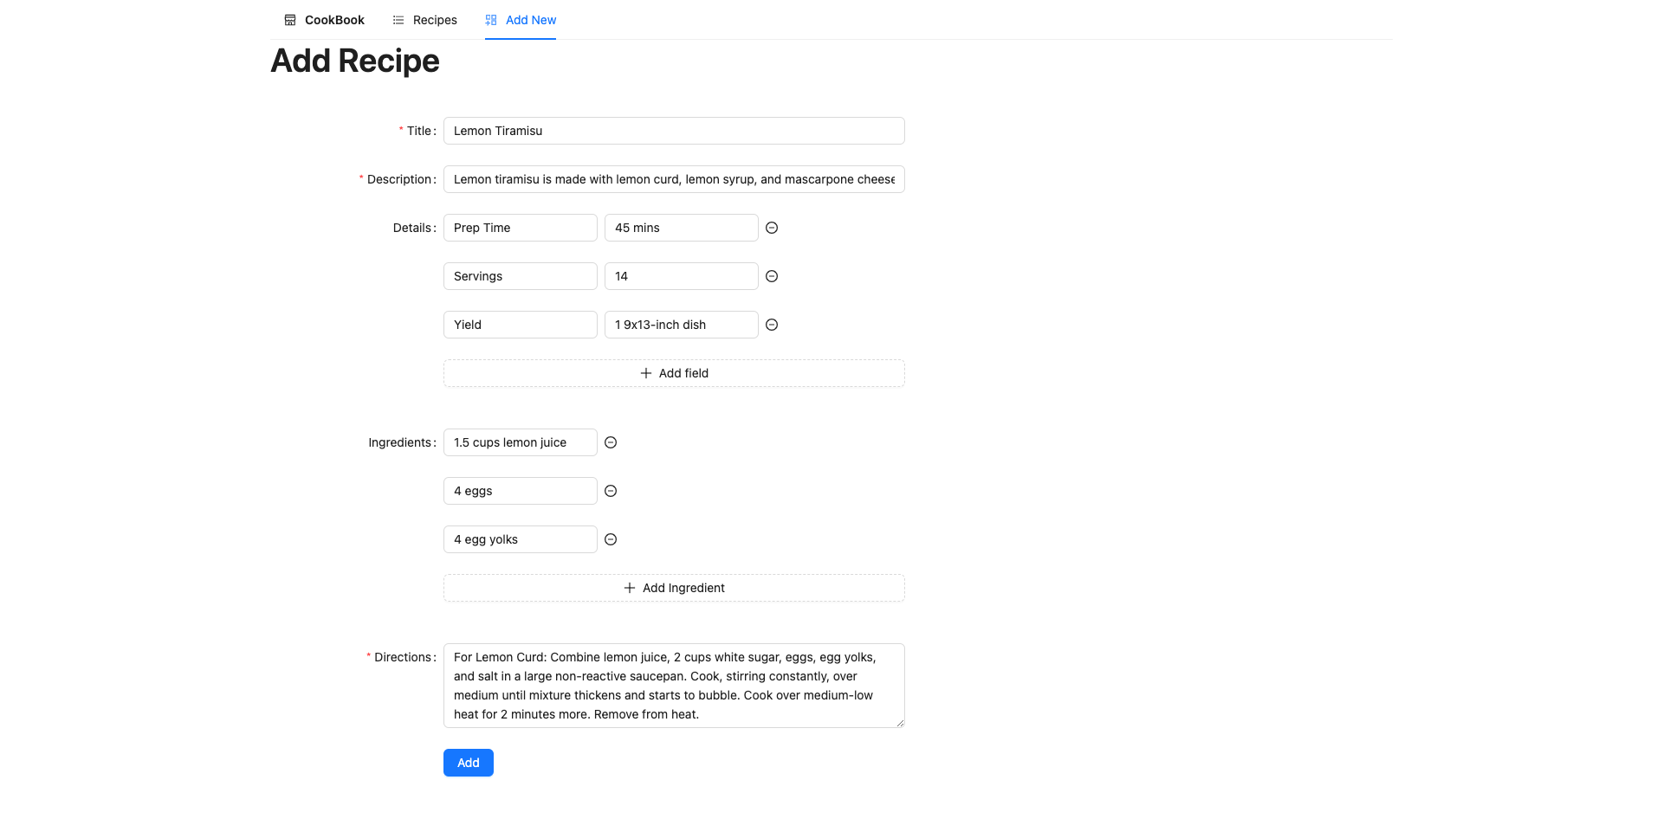Focus the Title input with Lemon Tiramisu
This screenshot has height=838, width=1663.
(674, 131)
